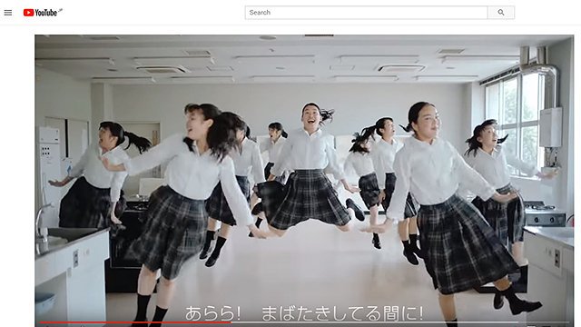Image resolution: width=581 pixels, height=327 pixels.
Task: Click the video frame to pause playback
Action: click(x=304, y=181)
